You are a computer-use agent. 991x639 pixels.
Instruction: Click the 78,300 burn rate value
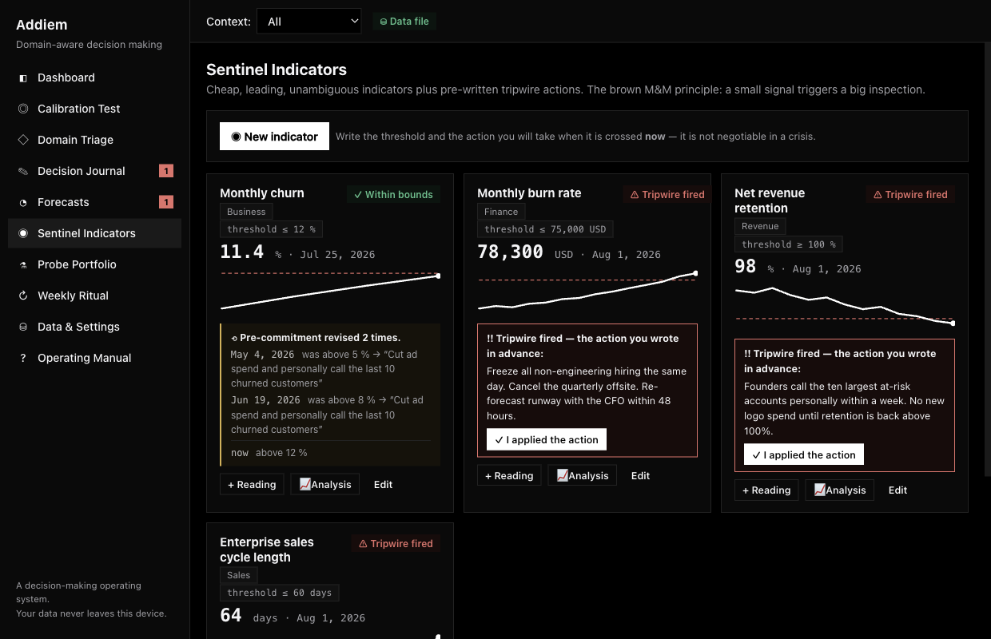pos(510,252)
